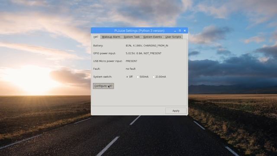This screenshot has height=156, width=277.
Task: Apply the PiJuice settings
Action: 176,111
